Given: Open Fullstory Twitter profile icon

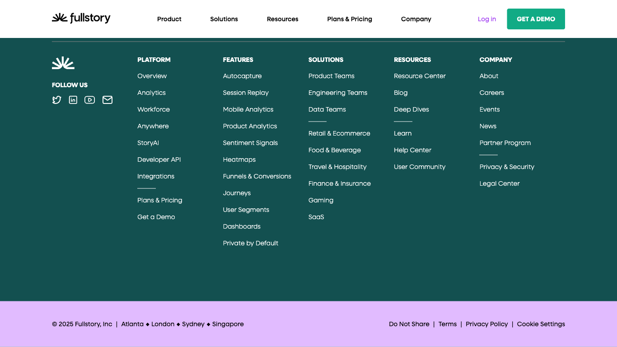Looking at the screenshot, I should (56, 100).
